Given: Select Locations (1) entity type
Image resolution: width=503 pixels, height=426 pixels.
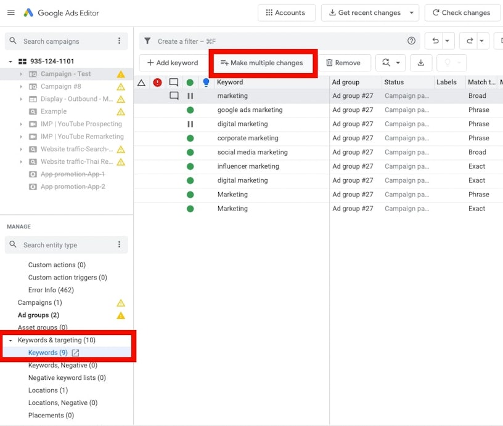Looking at the screenshot, I should [47, 390].
